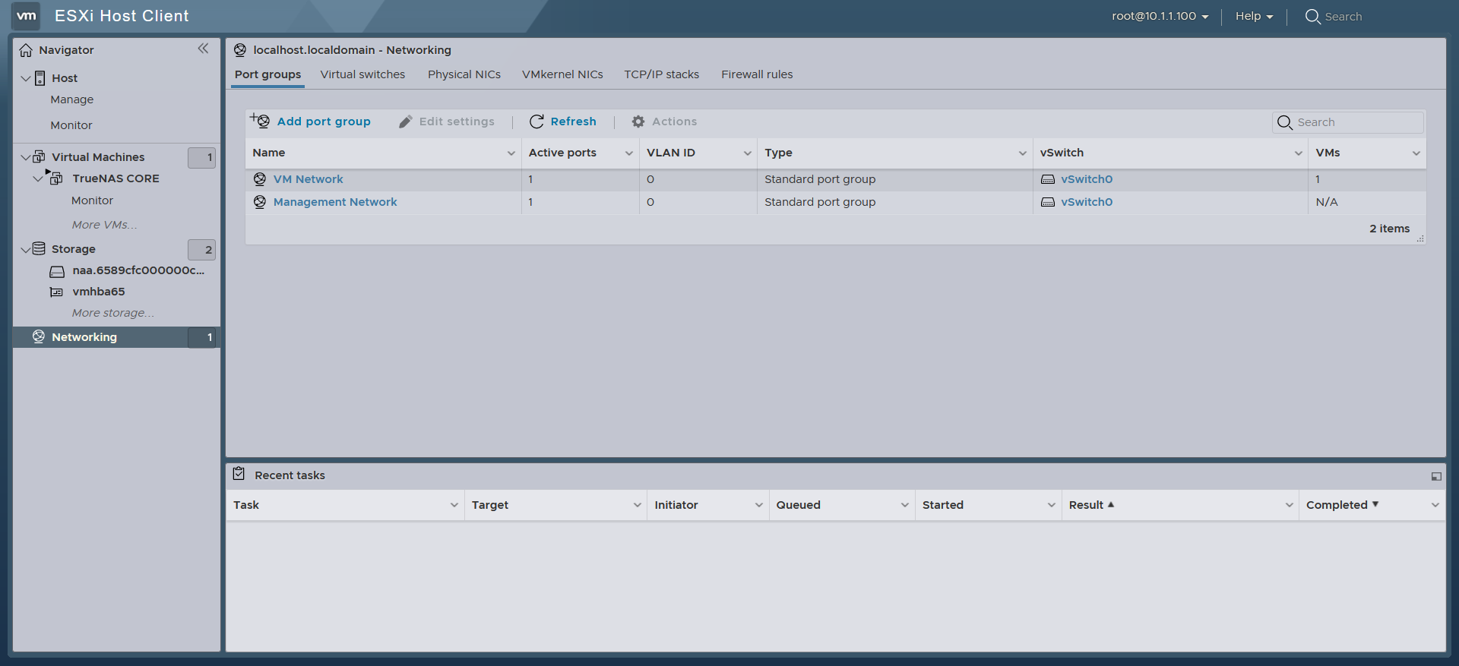Viewport: 1459px width, 666px height.
Task: Open the VMs column dropdown arrow
Action: pyautogui.click(x=1416, y=153)
